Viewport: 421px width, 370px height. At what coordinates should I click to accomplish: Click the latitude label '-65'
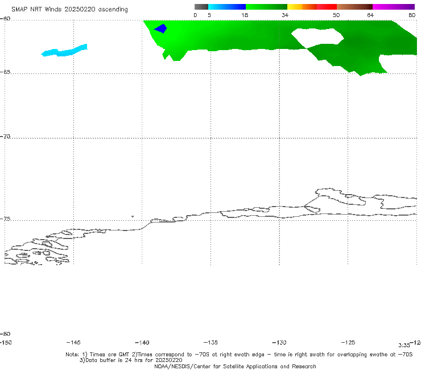[5, 72]
